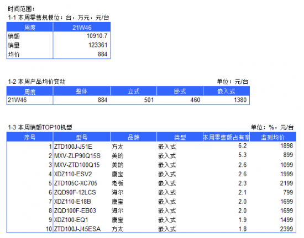Click the 品牌 column header

pyautogui.click(x=133, y=137)
